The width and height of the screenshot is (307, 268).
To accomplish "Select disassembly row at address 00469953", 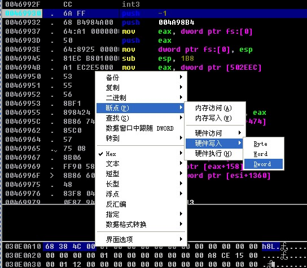I will (49, 104).
